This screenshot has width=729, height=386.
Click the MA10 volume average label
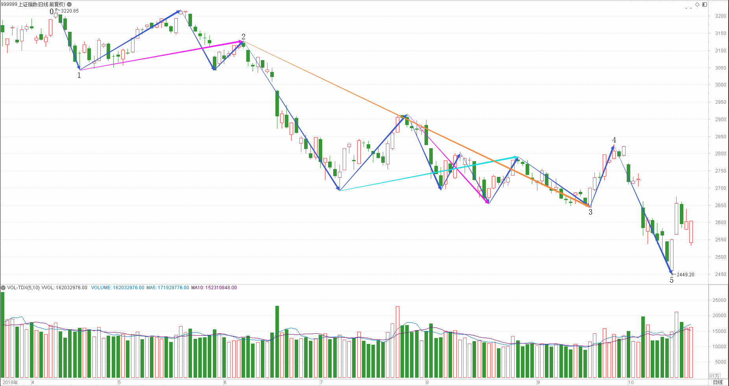(214, 288)
